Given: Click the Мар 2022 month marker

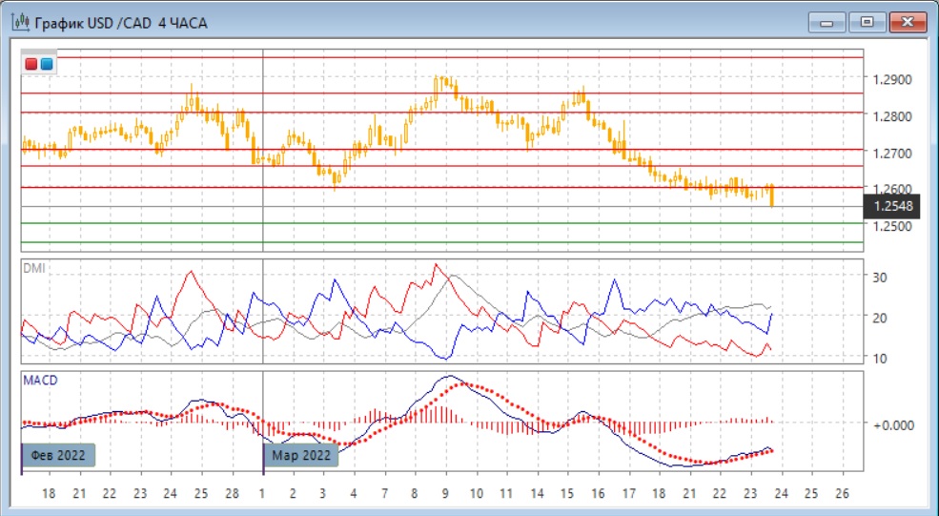Looking at the screenshot, I should point(301,455).
